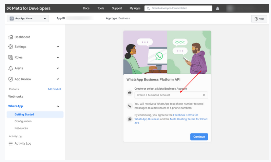
Task: Open Configuration under WhatsApp
Action: (x=23, y=121)
